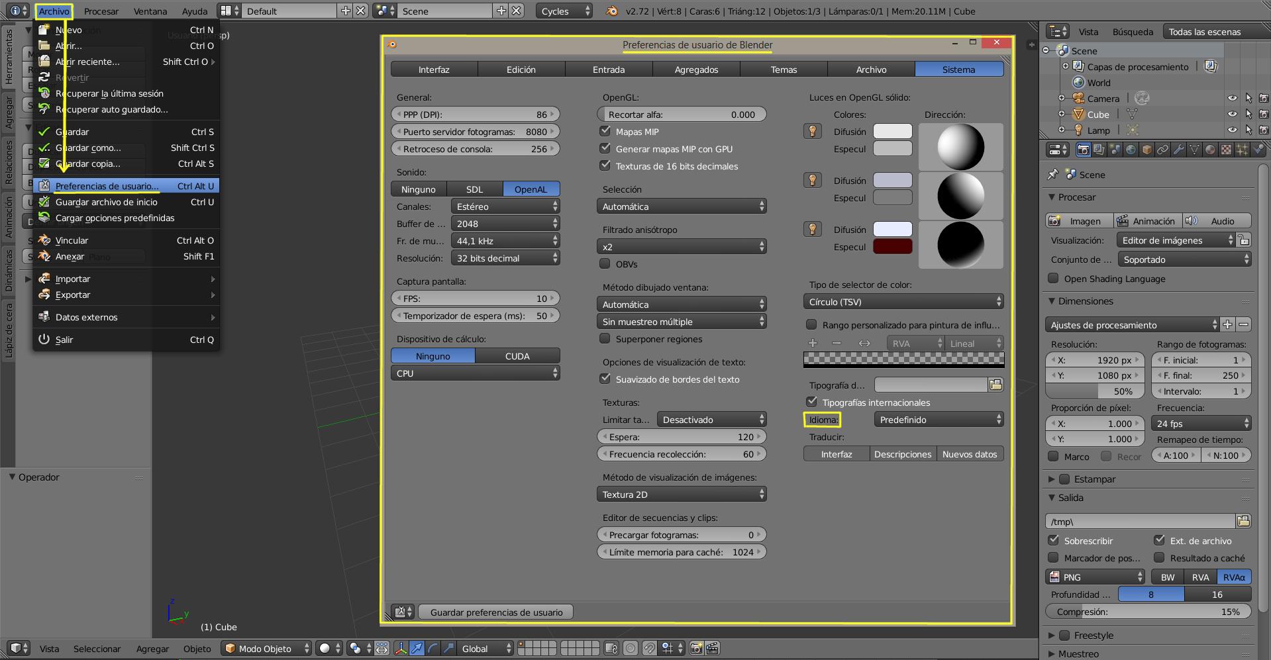
Task: Open the Canales Estéreo dropdown
Action: [x=505, y=207]
